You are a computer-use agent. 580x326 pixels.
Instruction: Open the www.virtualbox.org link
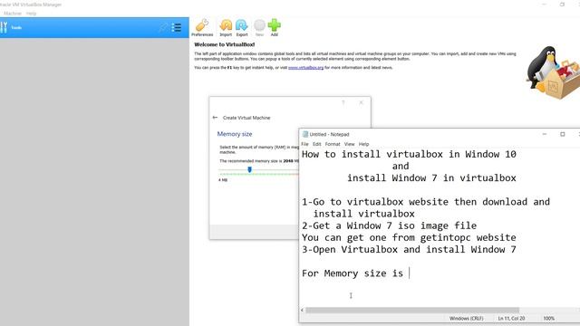306,68
